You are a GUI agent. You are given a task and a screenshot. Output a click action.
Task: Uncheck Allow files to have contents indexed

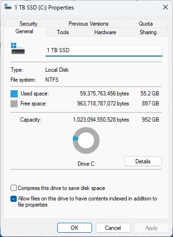point(13,199)
